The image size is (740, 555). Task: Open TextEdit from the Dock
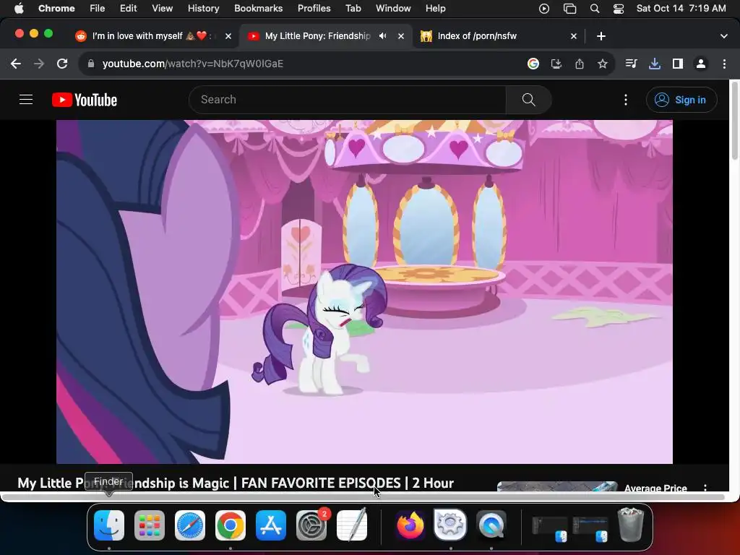[352, 525]
